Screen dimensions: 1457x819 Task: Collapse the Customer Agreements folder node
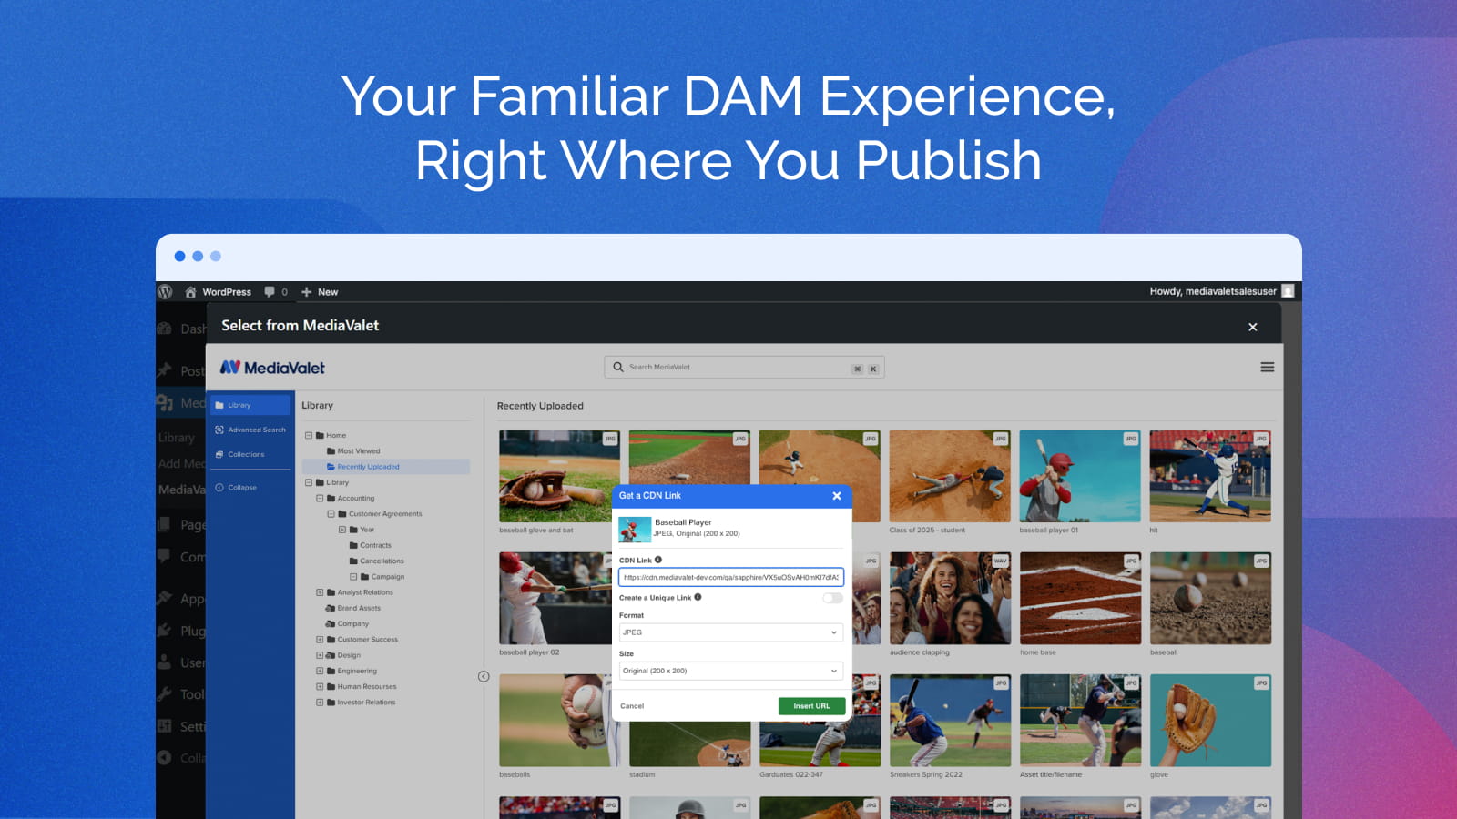click(331, 514)
